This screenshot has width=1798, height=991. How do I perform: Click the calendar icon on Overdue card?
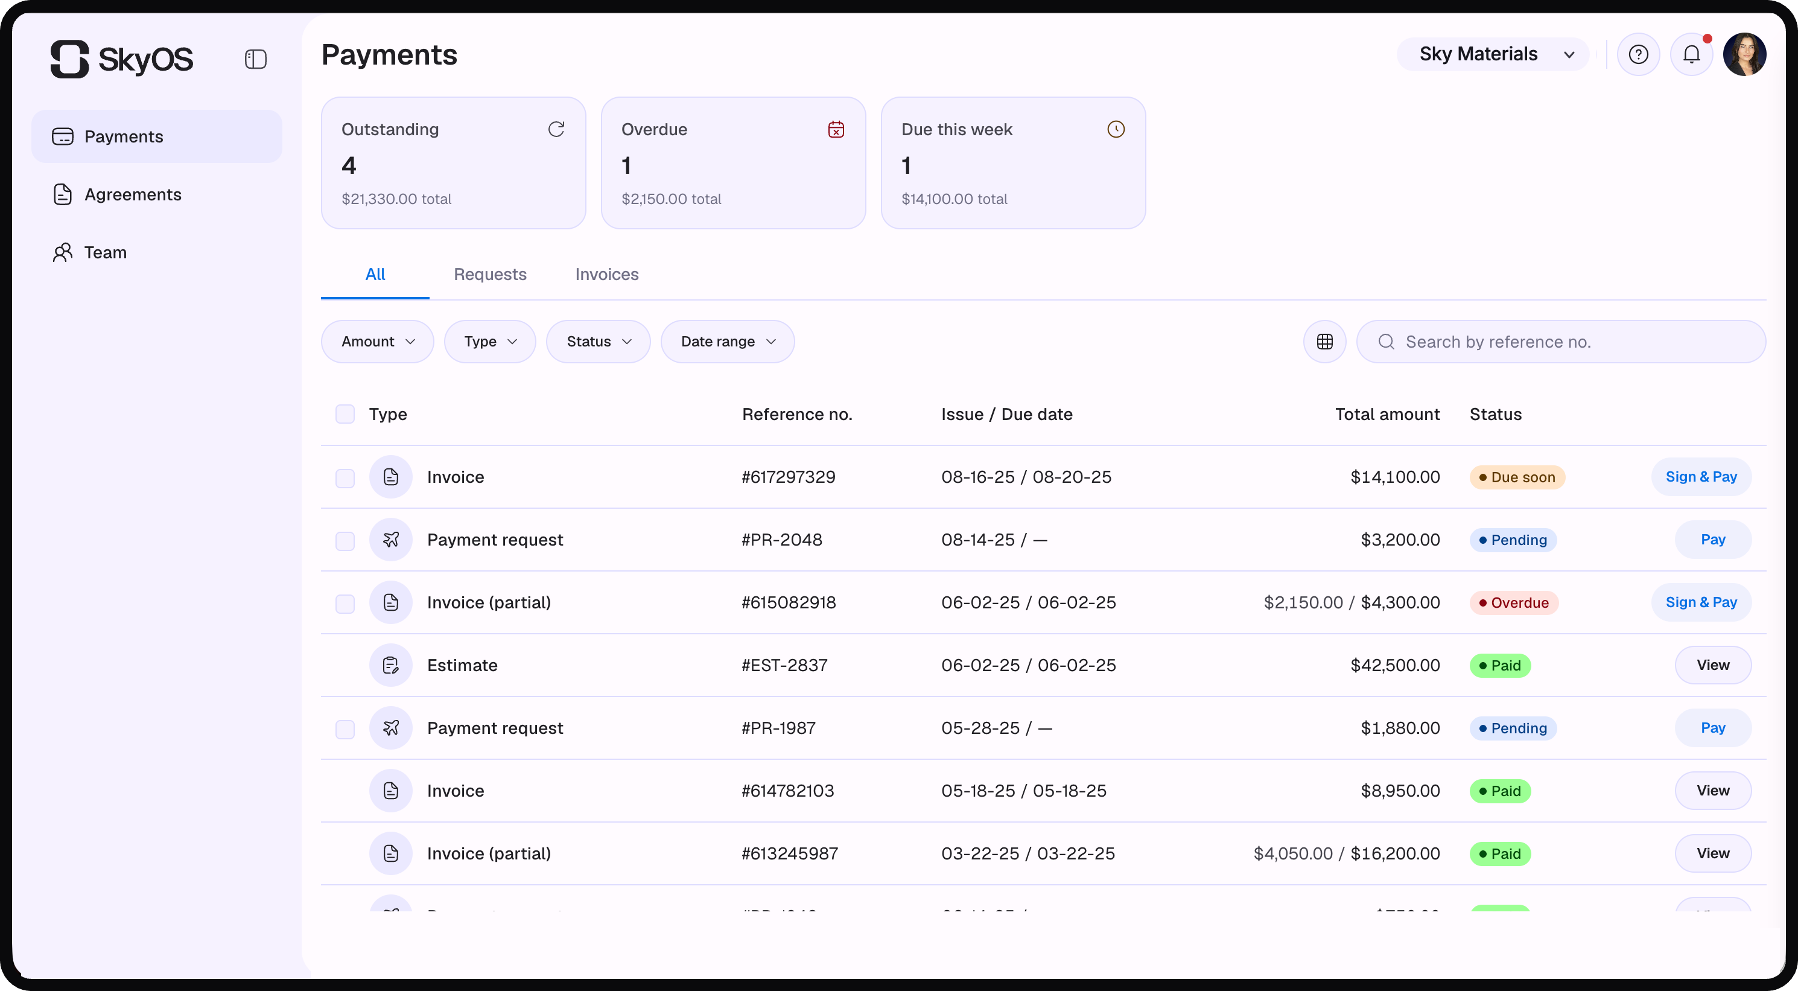coord(836,129)
